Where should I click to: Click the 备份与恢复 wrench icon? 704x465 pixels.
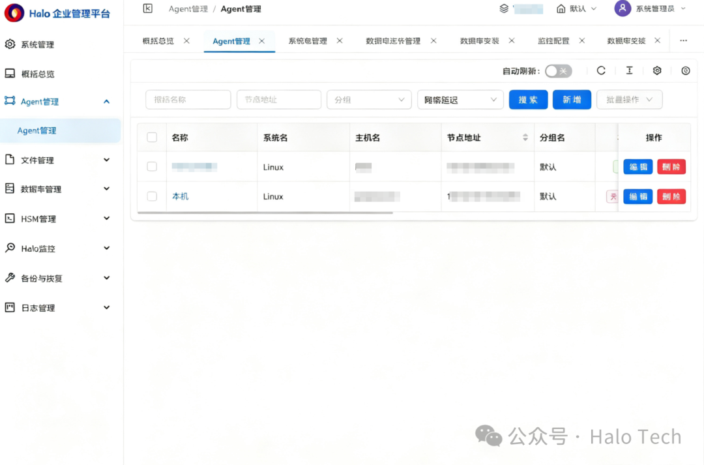[x=10, y=278]
